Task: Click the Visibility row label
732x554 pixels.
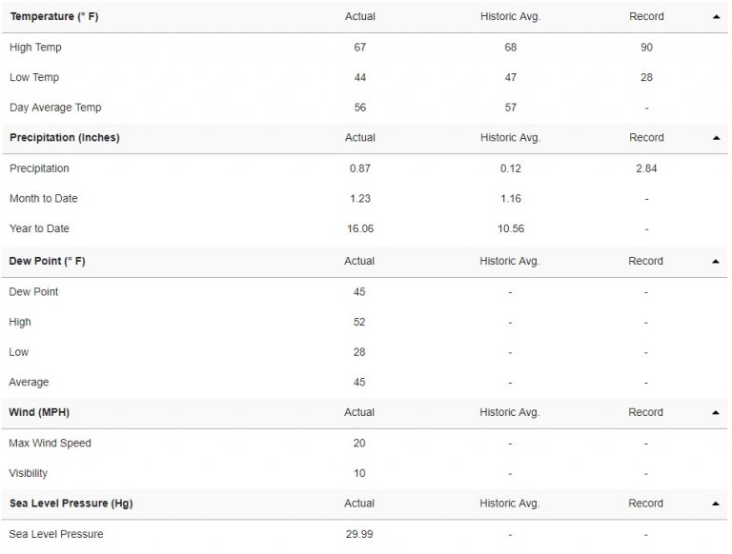Action: [x=29, y=473]
